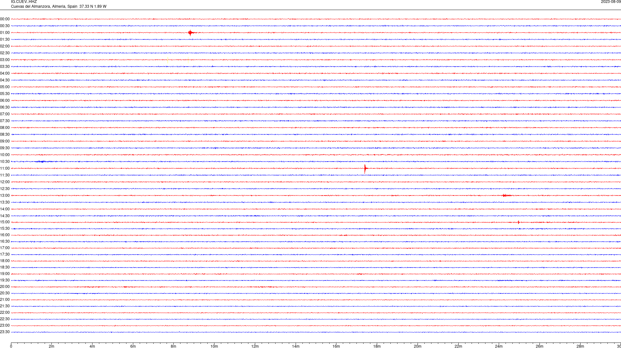This screenshot has height=349, width=621.
Task: Click the 15:00 time row label
Action: [5, 222]
